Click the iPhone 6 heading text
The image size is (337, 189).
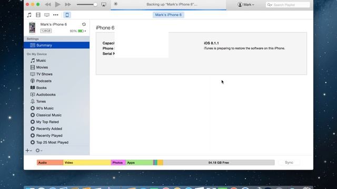tap(105, 28)
